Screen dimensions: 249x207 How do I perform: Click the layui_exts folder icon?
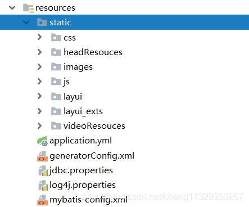tap(56, 111)
